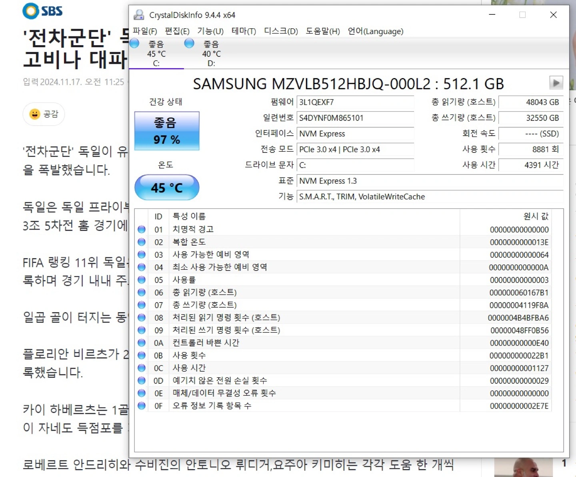576x477 pixels.
Task: Click status dot for 09 처리된 쓰기 명령 횟수
Action: [x=142, y=330]
